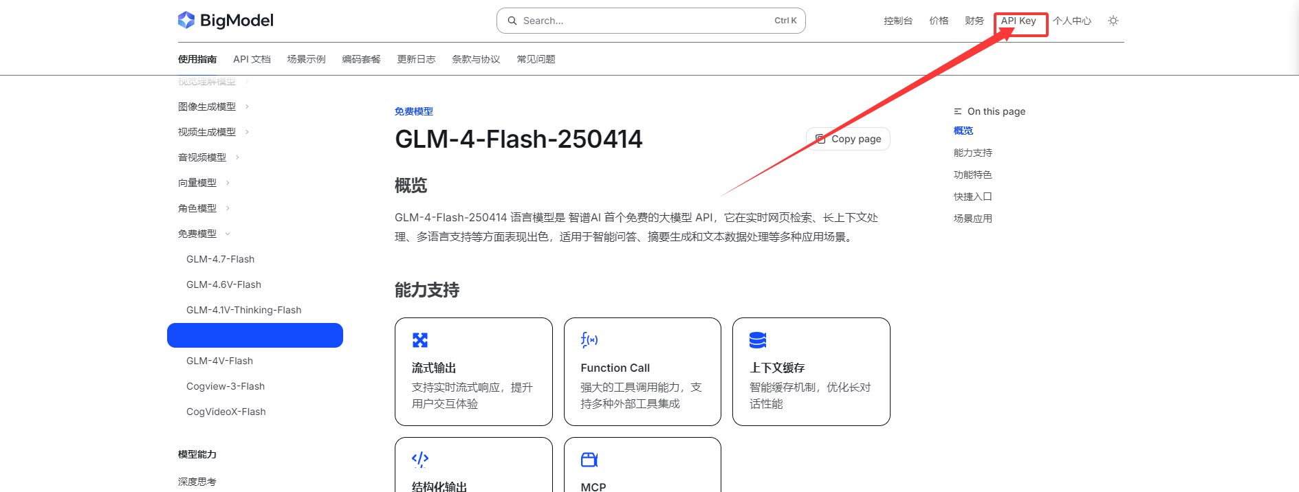Focus the Search input field
The height and width of the screenshot is (492, 1299).
pos(651,21)
